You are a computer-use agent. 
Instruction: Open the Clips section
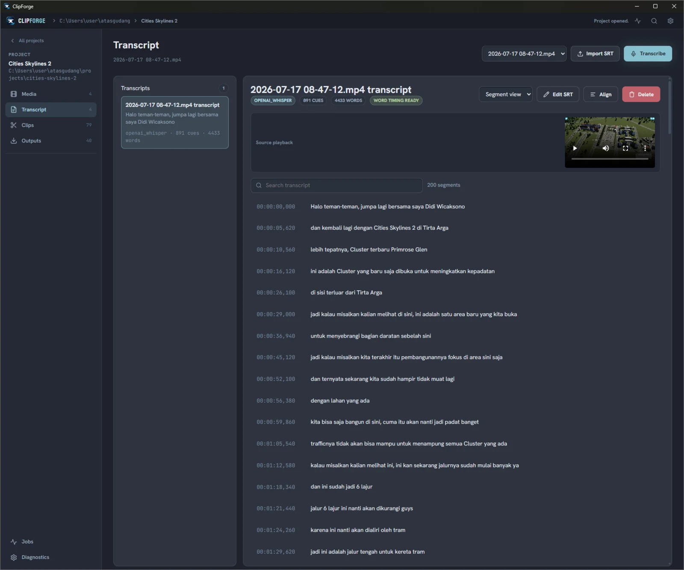51,125
